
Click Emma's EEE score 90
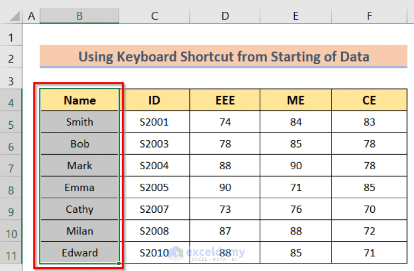225,187
